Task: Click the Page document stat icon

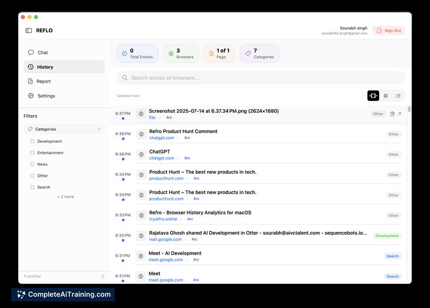Action: 211,54
